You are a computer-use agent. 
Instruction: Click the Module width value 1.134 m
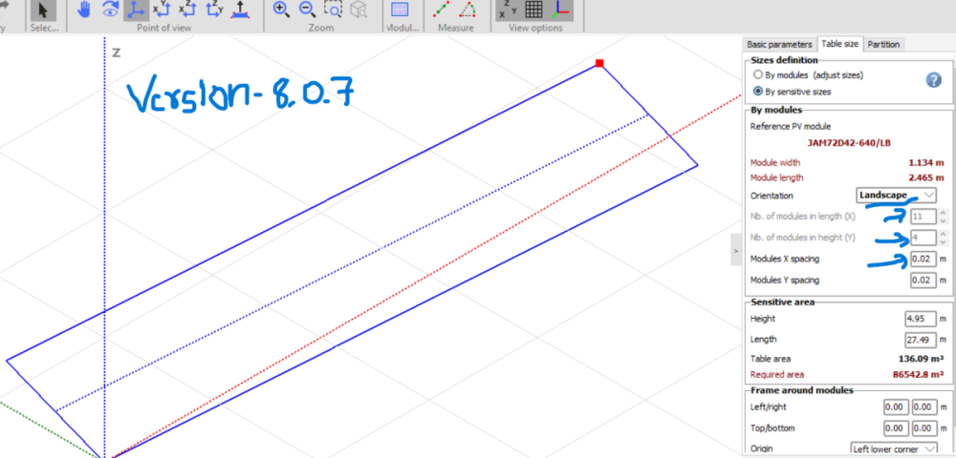coord(926,162)
